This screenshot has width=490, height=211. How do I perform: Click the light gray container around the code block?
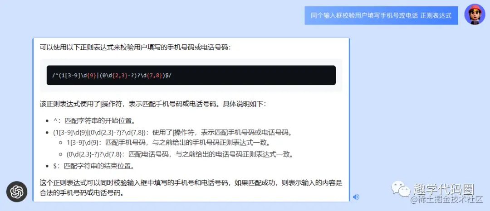[x=191, y=75]
